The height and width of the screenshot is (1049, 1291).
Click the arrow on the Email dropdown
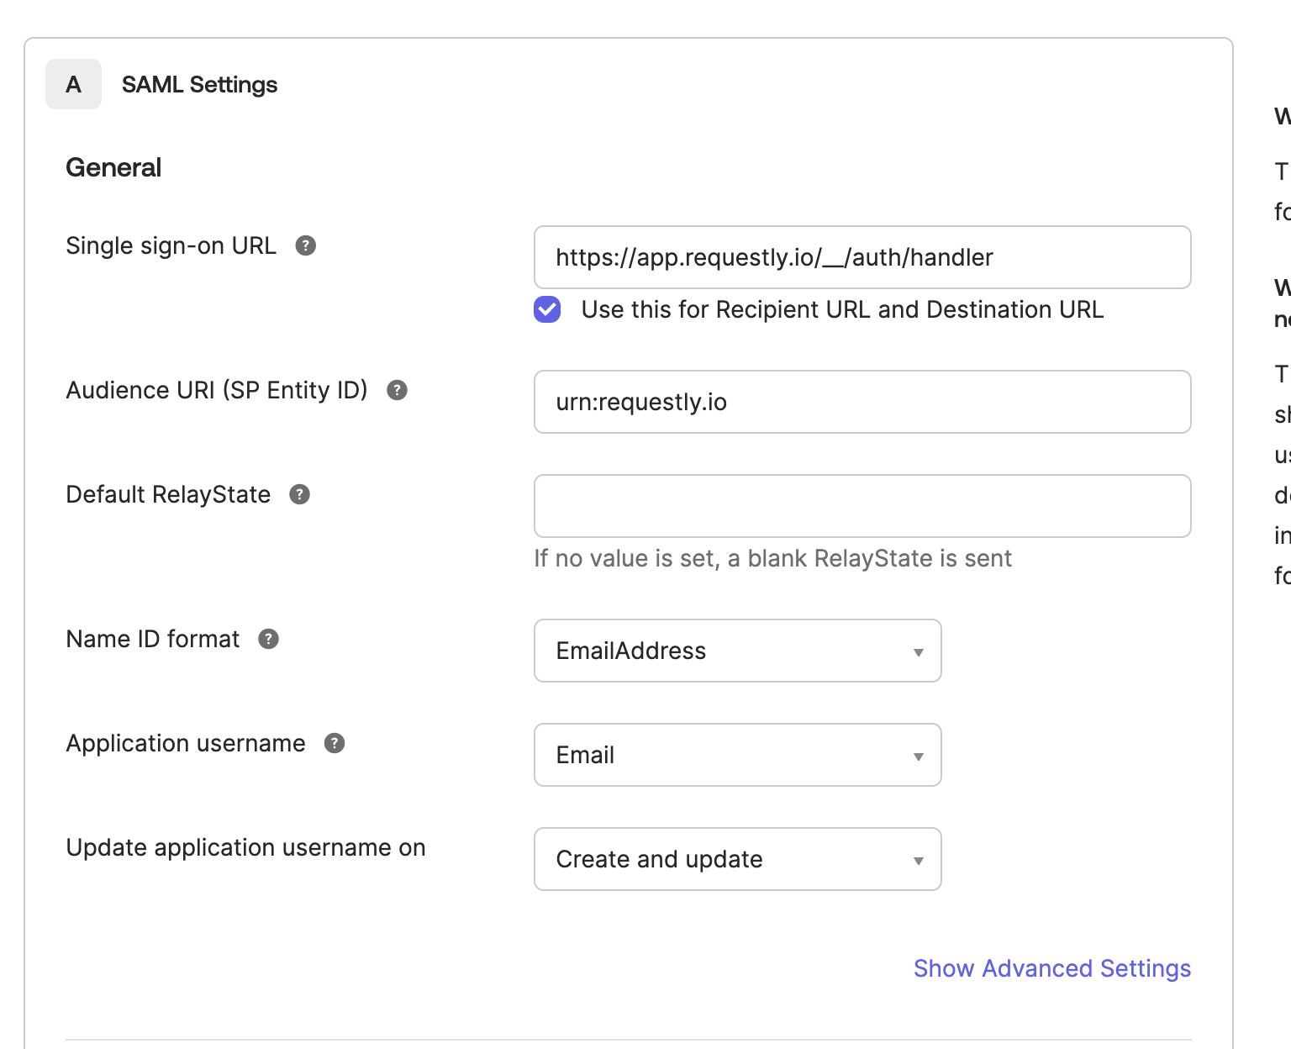[919, 756]
